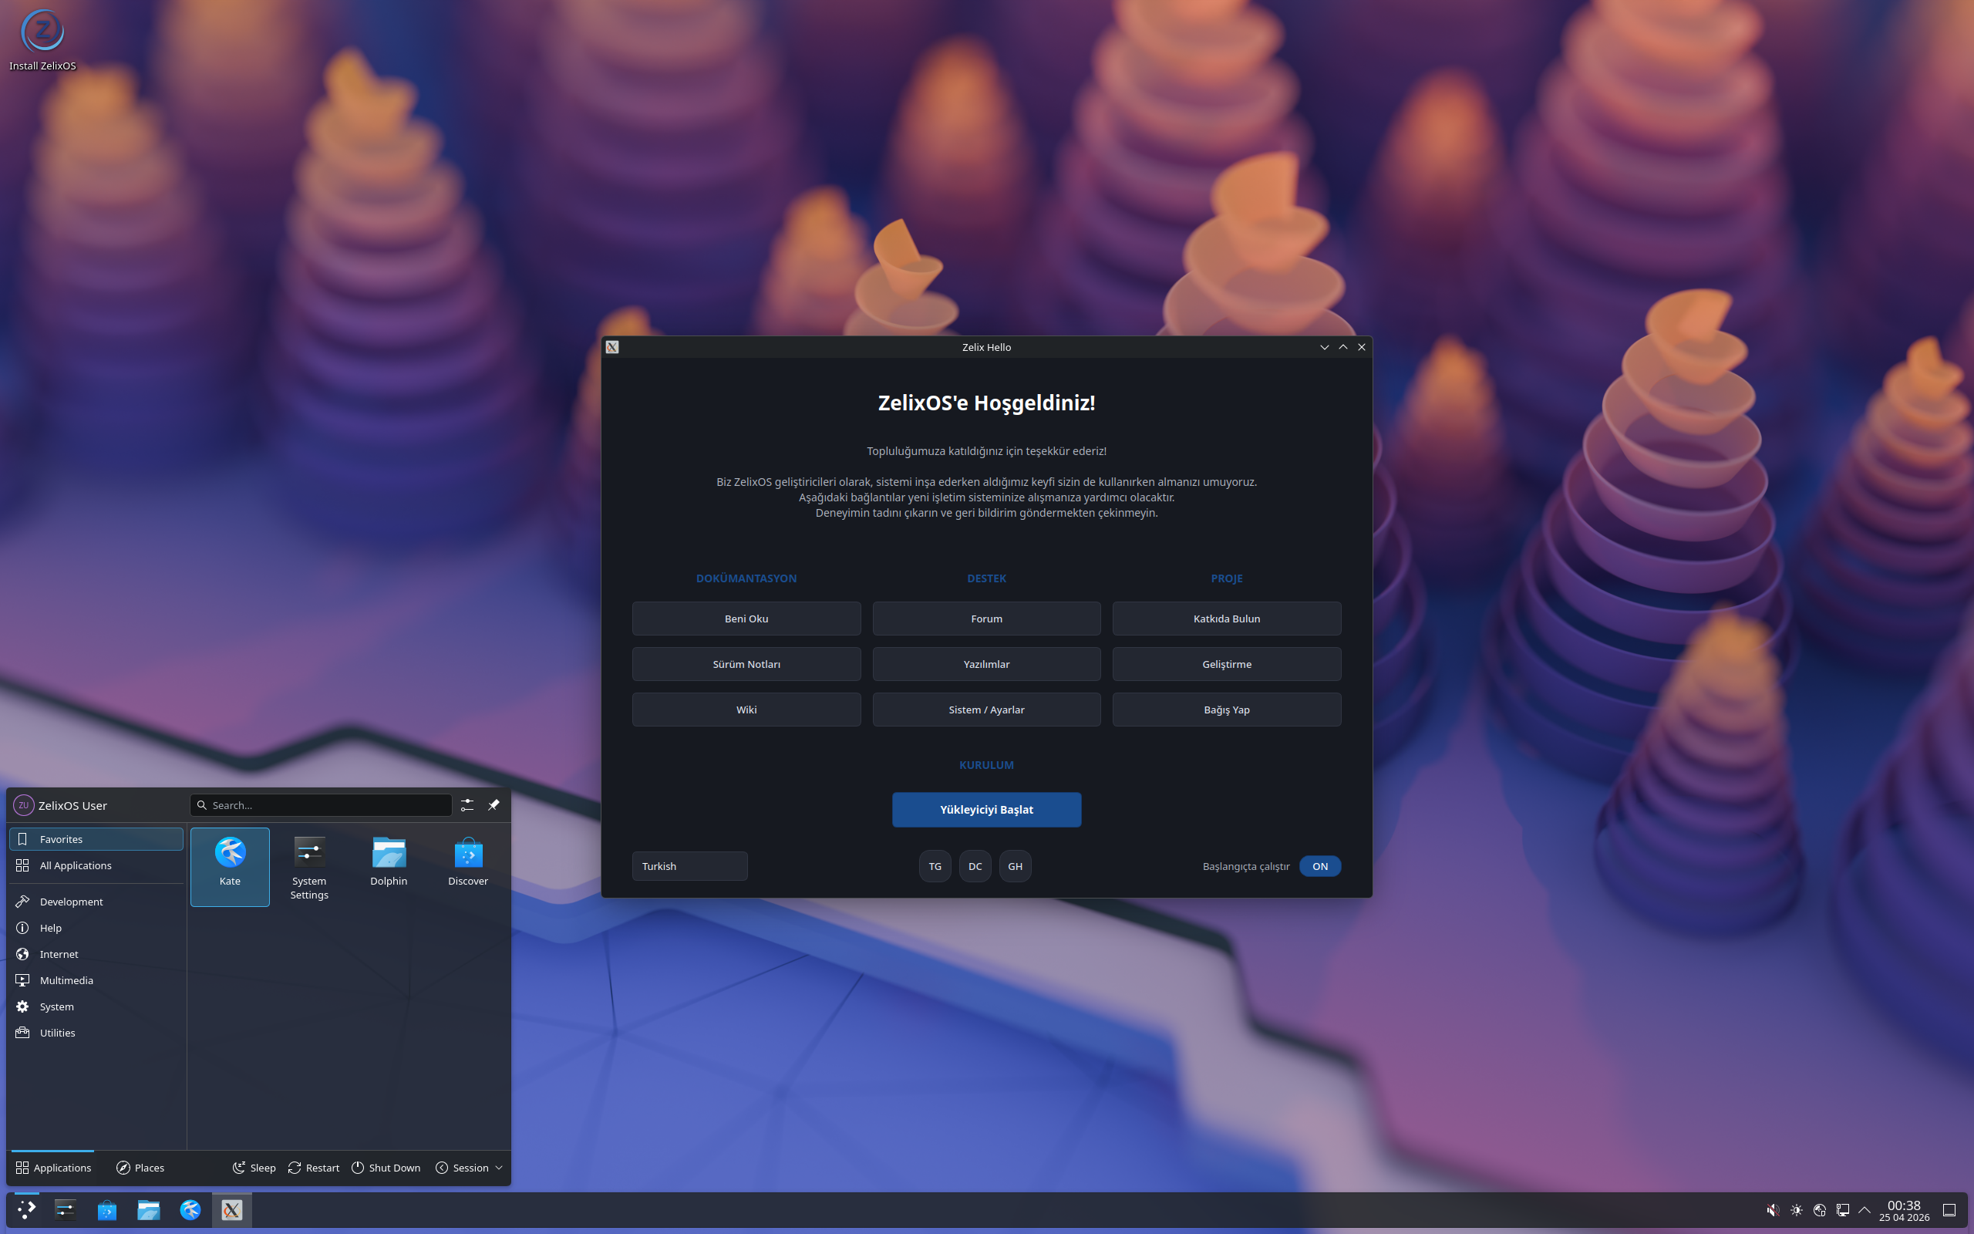Expand the Session options menu

click(x=469, y=1168)
